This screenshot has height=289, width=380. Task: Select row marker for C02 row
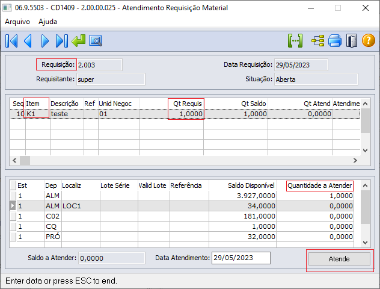(x=13, y=216)
